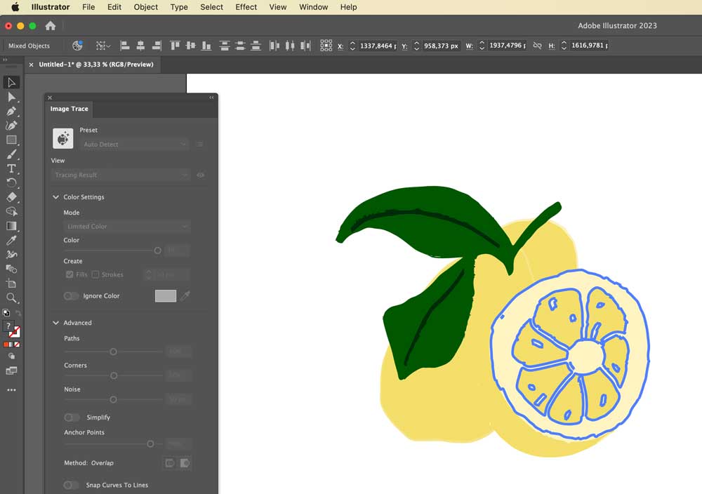
Task: Toggle the Strokes checkbox
Action: (95, 274)
